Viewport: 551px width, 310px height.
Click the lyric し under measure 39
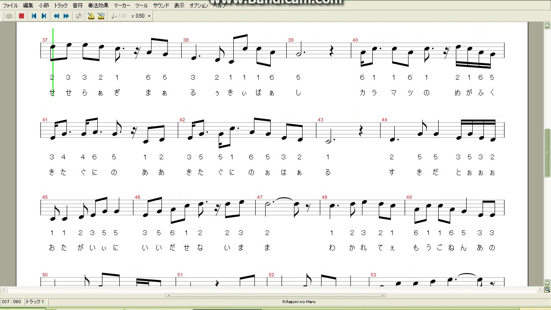click(x=298, y=93)
